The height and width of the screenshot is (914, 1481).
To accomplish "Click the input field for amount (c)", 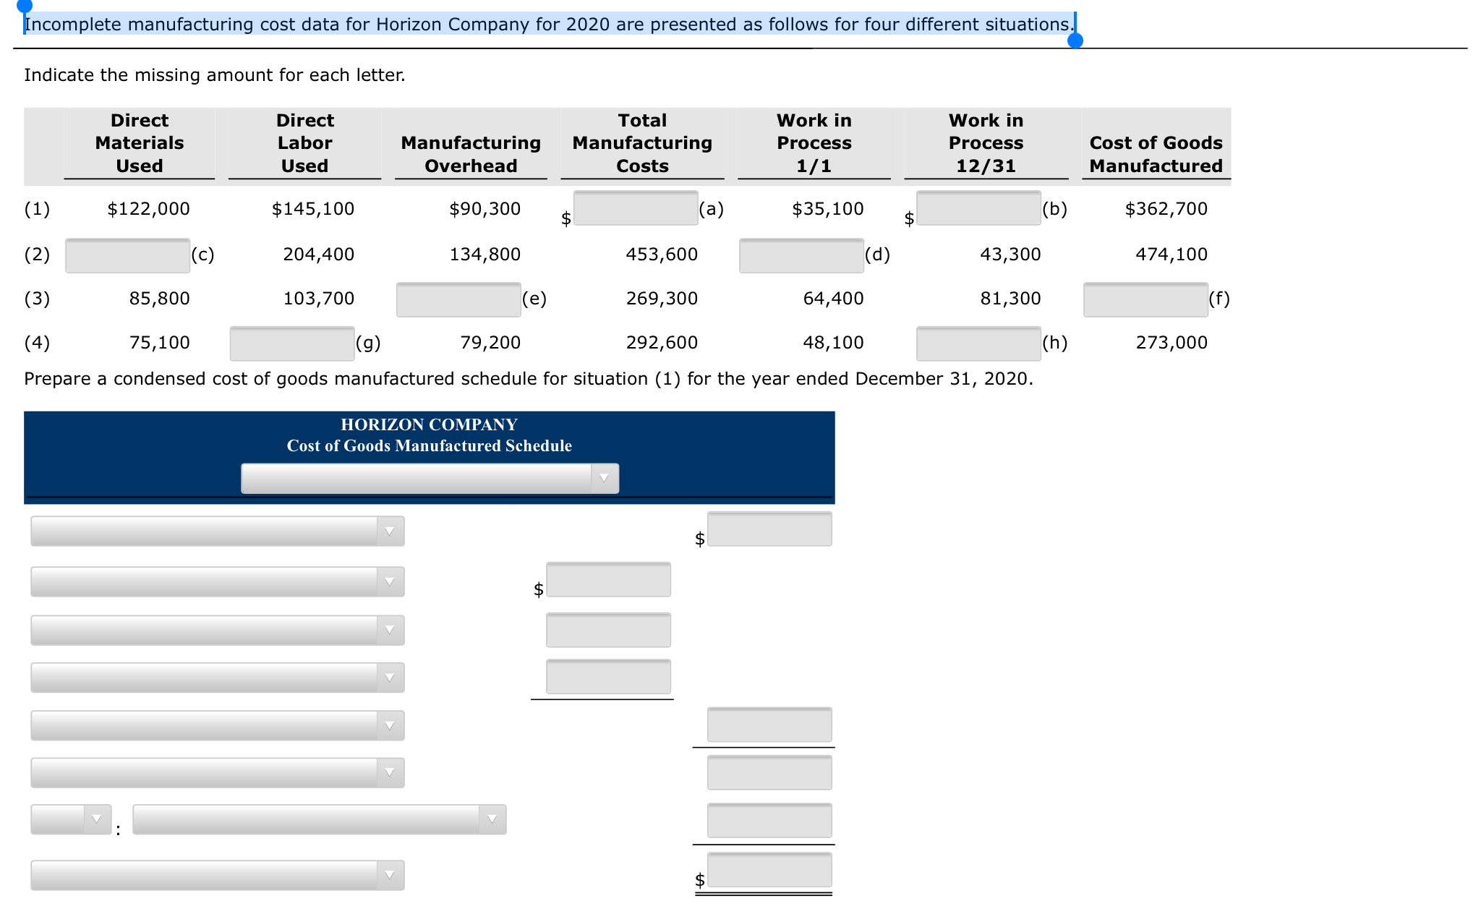I will click(x=127, y=255).
